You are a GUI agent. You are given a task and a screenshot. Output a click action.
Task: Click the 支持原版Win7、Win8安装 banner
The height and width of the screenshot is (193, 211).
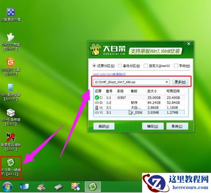[x=155, y=51]
